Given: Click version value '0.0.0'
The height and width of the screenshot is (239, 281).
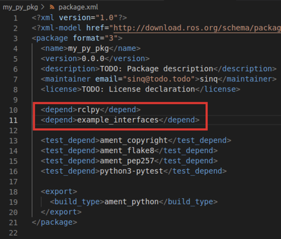Looking at the screenshot, I should (x=93, y=59).
